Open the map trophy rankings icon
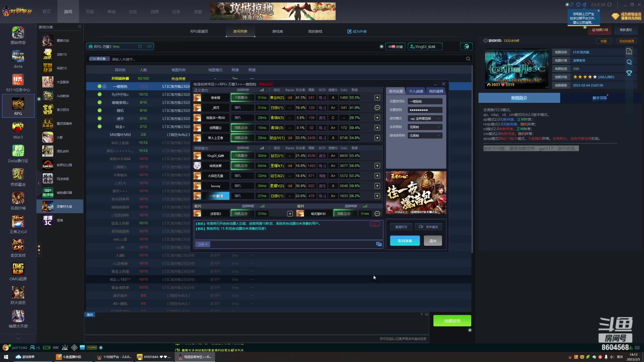 [629, 73]
